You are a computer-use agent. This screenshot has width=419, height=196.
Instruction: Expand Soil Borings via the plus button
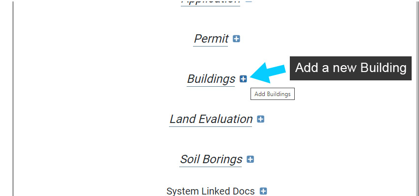[250, 159]
